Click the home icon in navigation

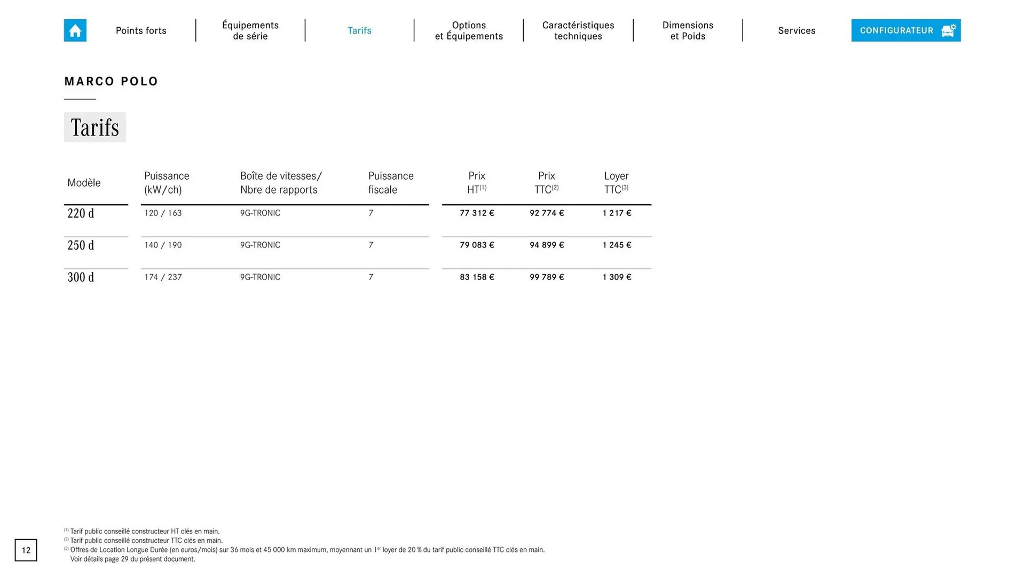click(75, 30)
